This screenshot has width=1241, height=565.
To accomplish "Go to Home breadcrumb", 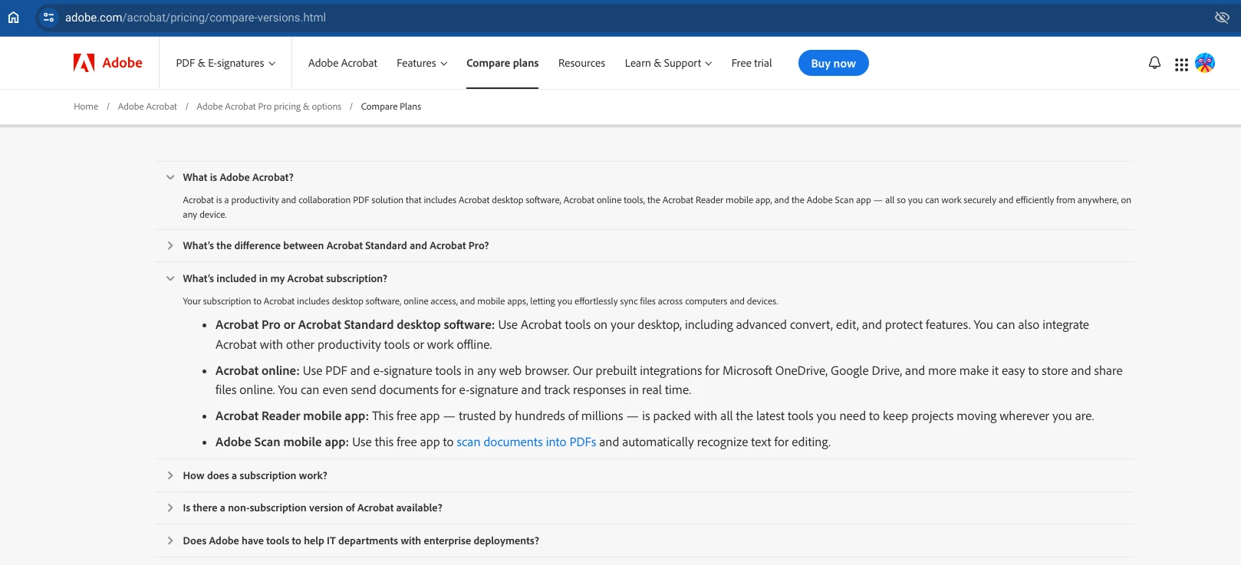I will (86, 107).
